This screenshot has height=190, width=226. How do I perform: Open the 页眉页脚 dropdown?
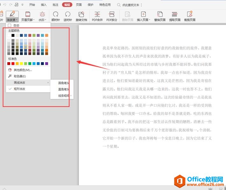point(28,20)
